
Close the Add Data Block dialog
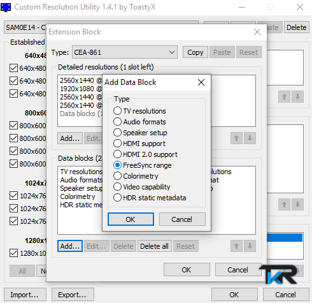coord(201,82)
